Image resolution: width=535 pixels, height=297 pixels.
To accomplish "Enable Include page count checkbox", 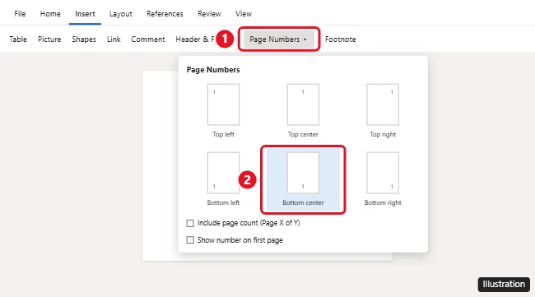I will point(190,223).
